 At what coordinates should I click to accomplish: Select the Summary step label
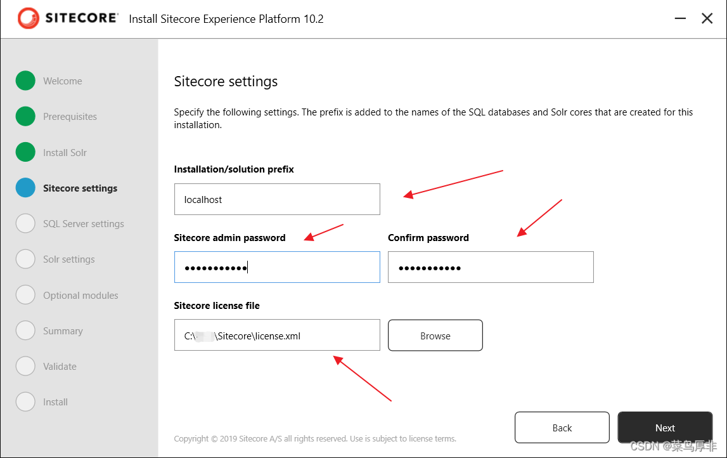click(x=63, y=331)
